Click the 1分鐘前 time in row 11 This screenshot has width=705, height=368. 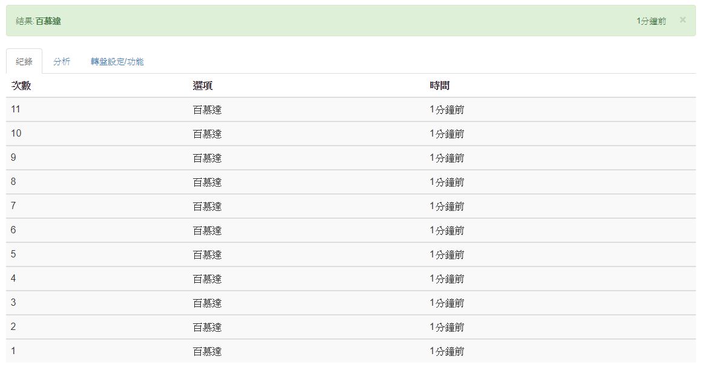(447, 110)
